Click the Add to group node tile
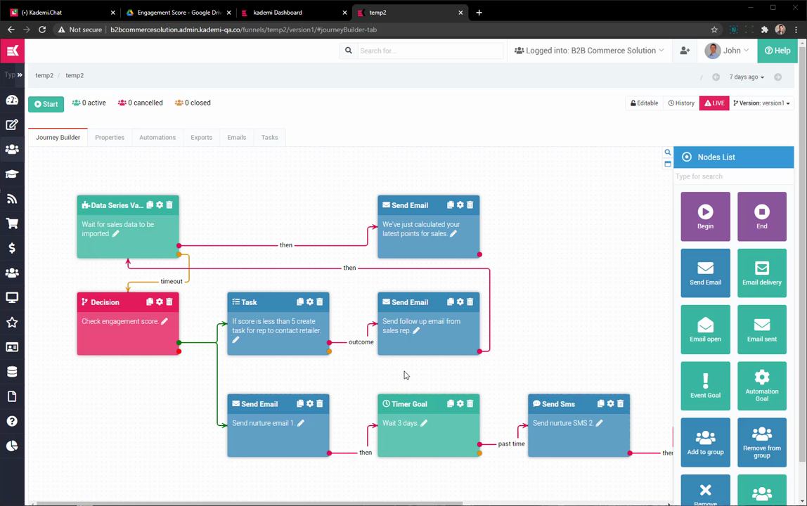This screenshot has height=506, width=807. click(705, 443)
